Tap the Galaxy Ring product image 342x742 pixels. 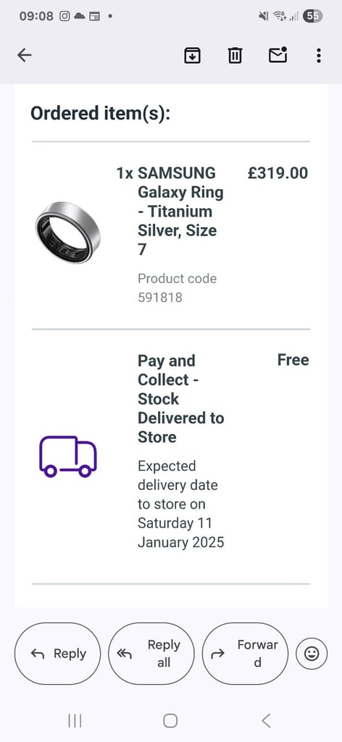[67, 233]
